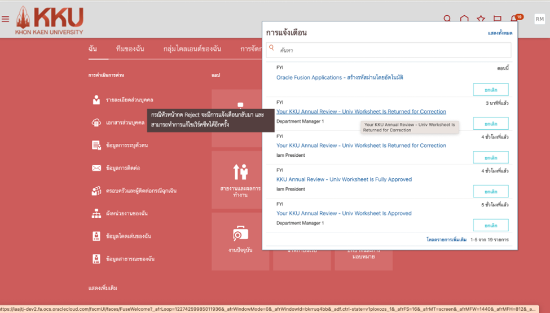
Task: Select the กลุ่มไคลเอนต์ของฉัน tab
Action: [192, 49]
